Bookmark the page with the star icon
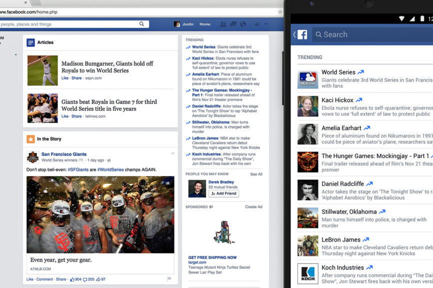 pyautogui.click(x=280, y=12)
